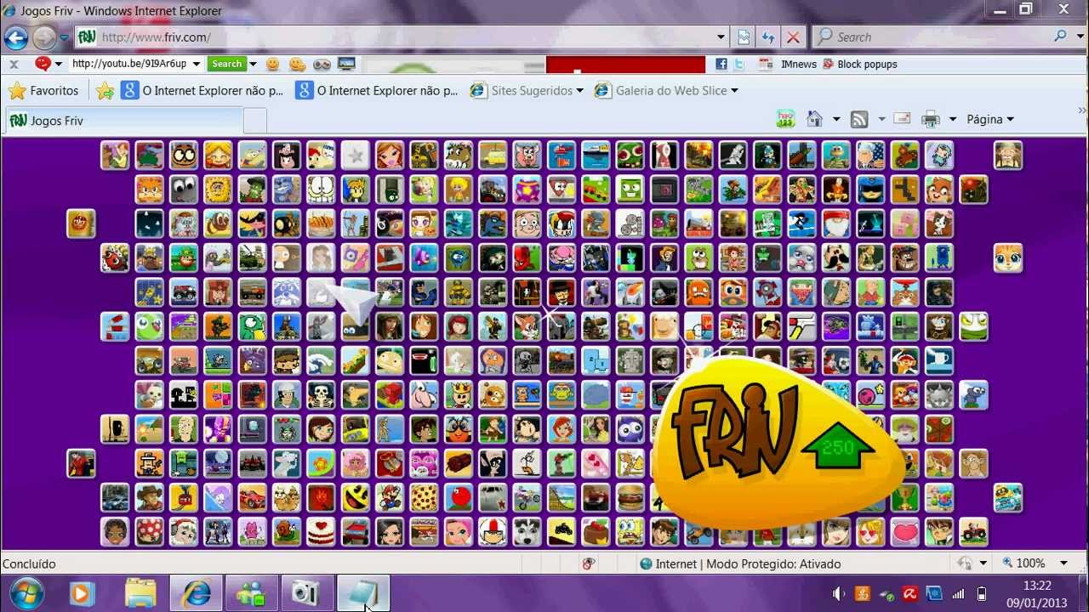This screenshot has width=1089, height=612.
Task: Go back with the browser Back button
Action: 16,37
